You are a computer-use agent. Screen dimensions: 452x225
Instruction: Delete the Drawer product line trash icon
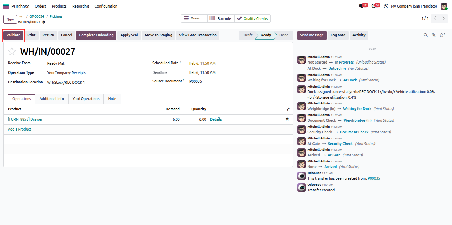pos(287,119)
